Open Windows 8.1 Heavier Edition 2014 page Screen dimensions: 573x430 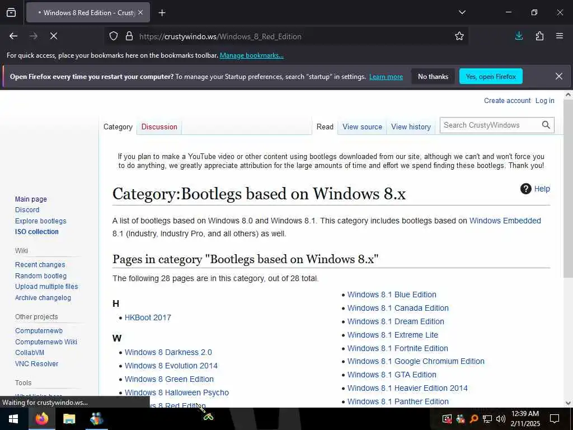(407, 389)
